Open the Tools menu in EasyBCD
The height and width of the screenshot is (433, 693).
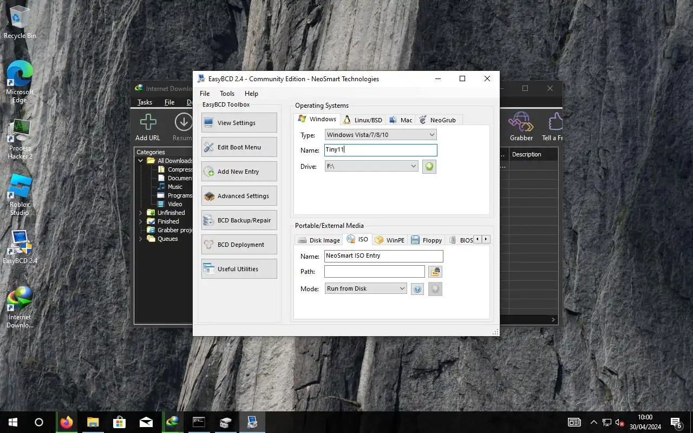[227, 94]
